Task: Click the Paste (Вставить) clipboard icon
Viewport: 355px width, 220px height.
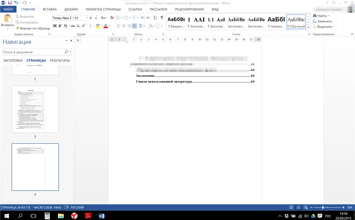Action: (x=8, y=19)
